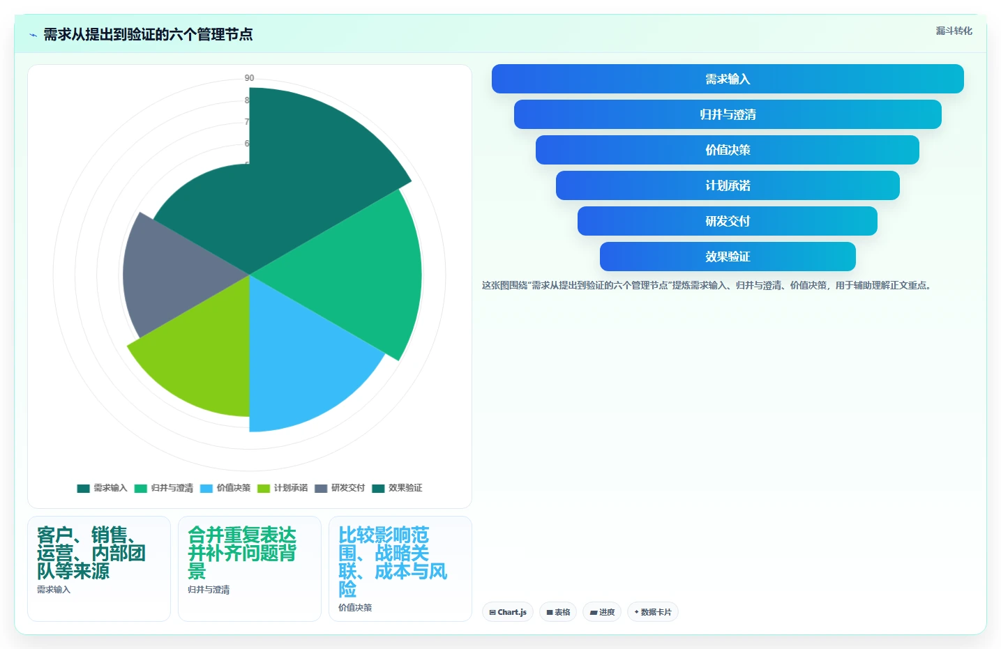Click the chart axis label 90
Viewport: 1001px width, 649px height.
249,78
